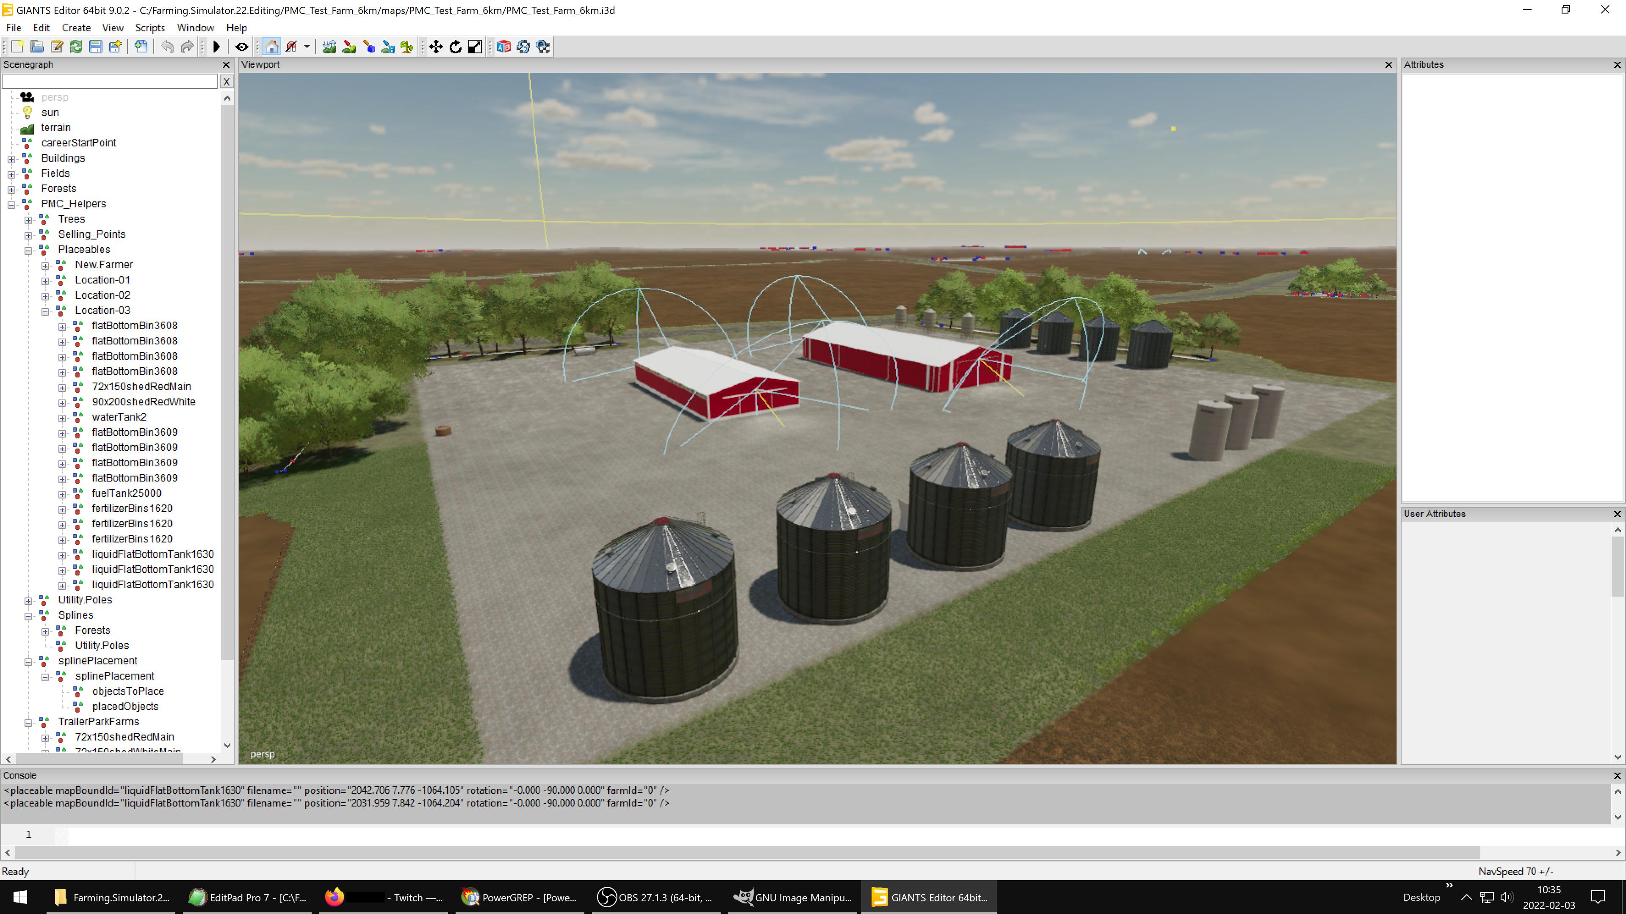The image size is (1626, 914).
Task: Select the place objects plant icon
Action: [407, 47]
